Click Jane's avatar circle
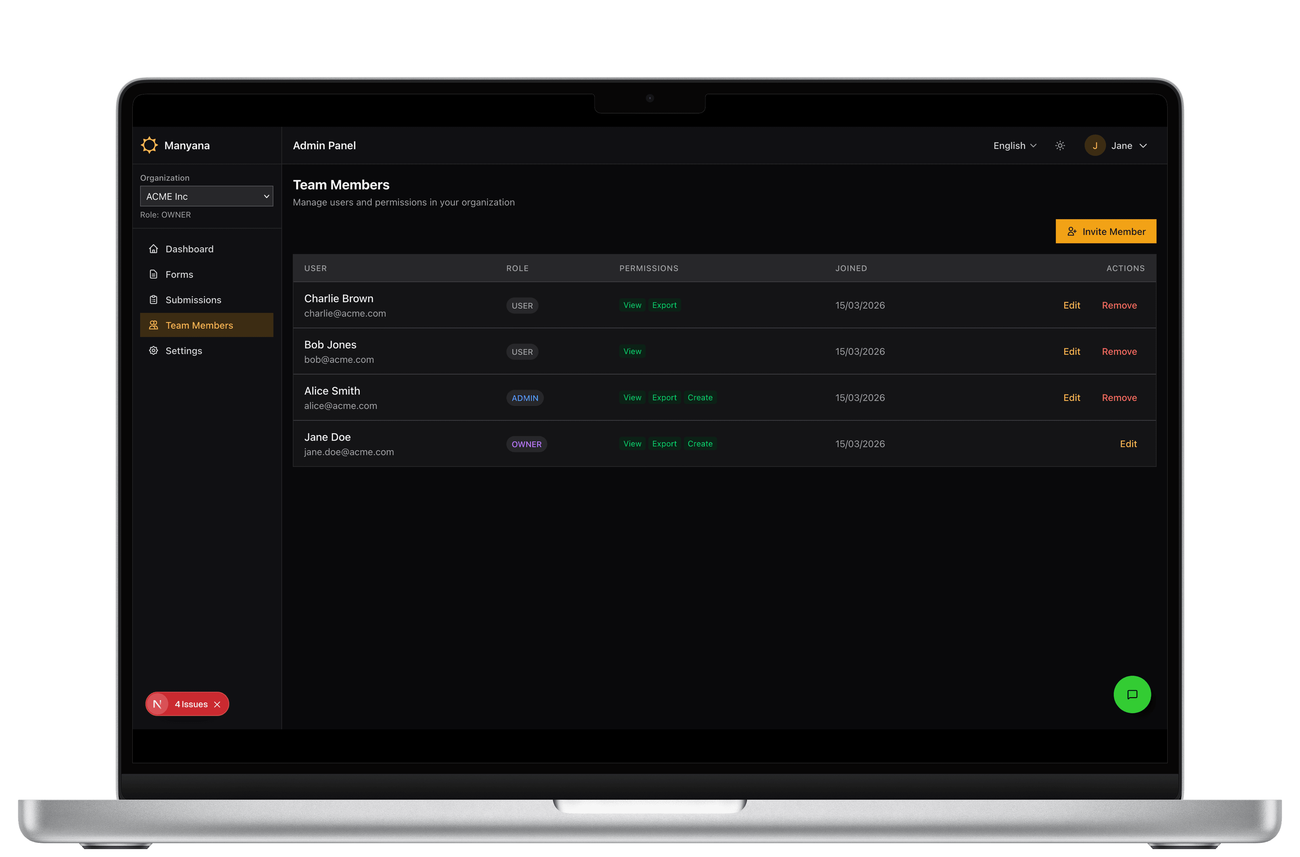1300x857 pixels. [1095, 145]
